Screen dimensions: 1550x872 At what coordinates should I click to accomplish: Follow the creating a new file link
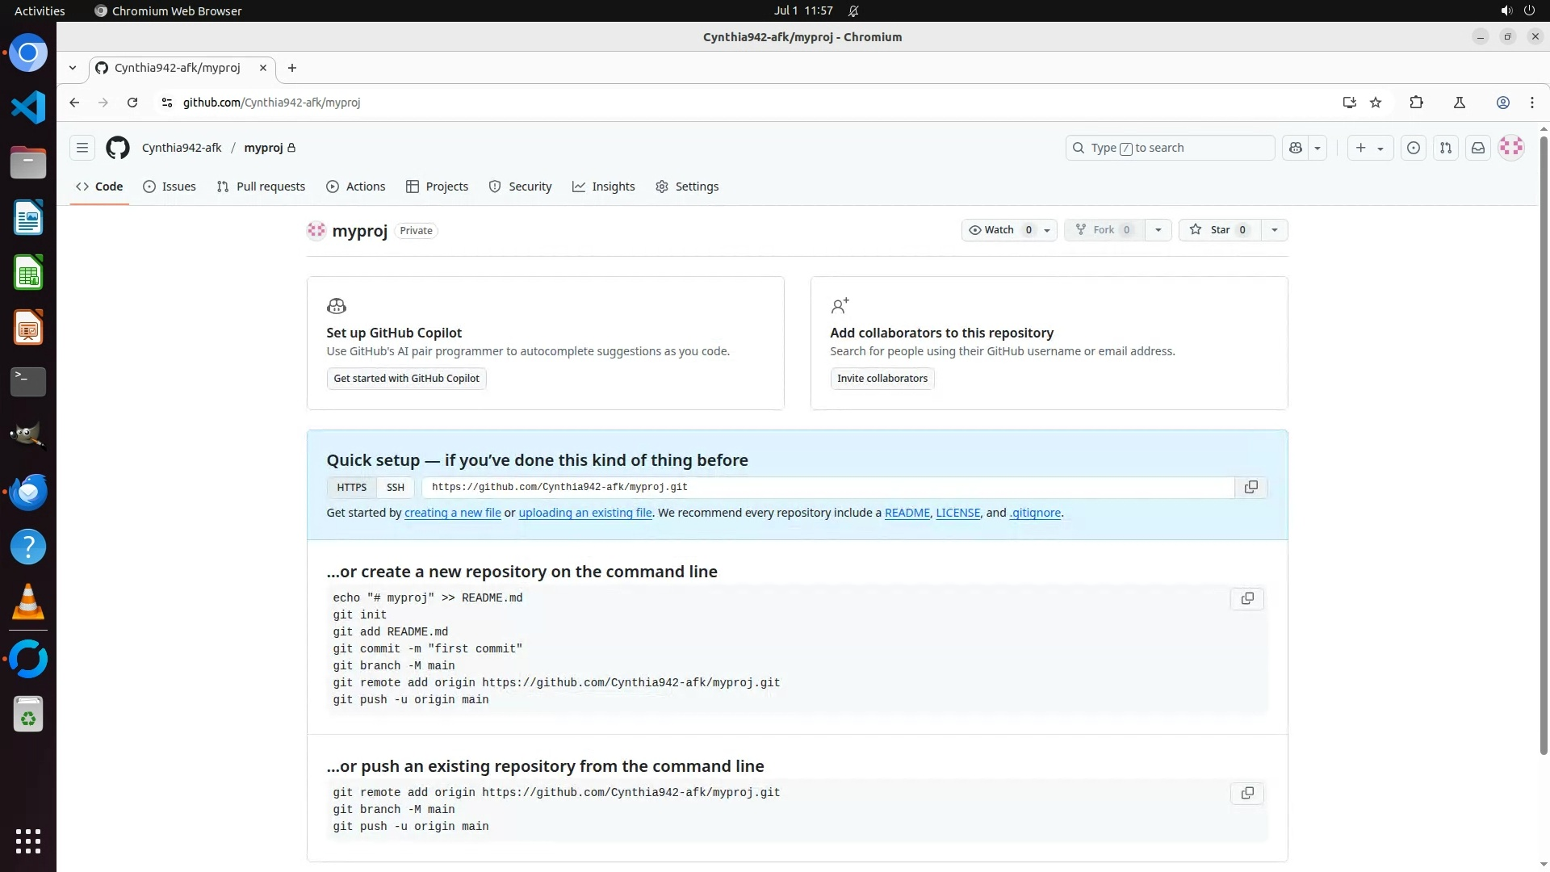point(452,513)
